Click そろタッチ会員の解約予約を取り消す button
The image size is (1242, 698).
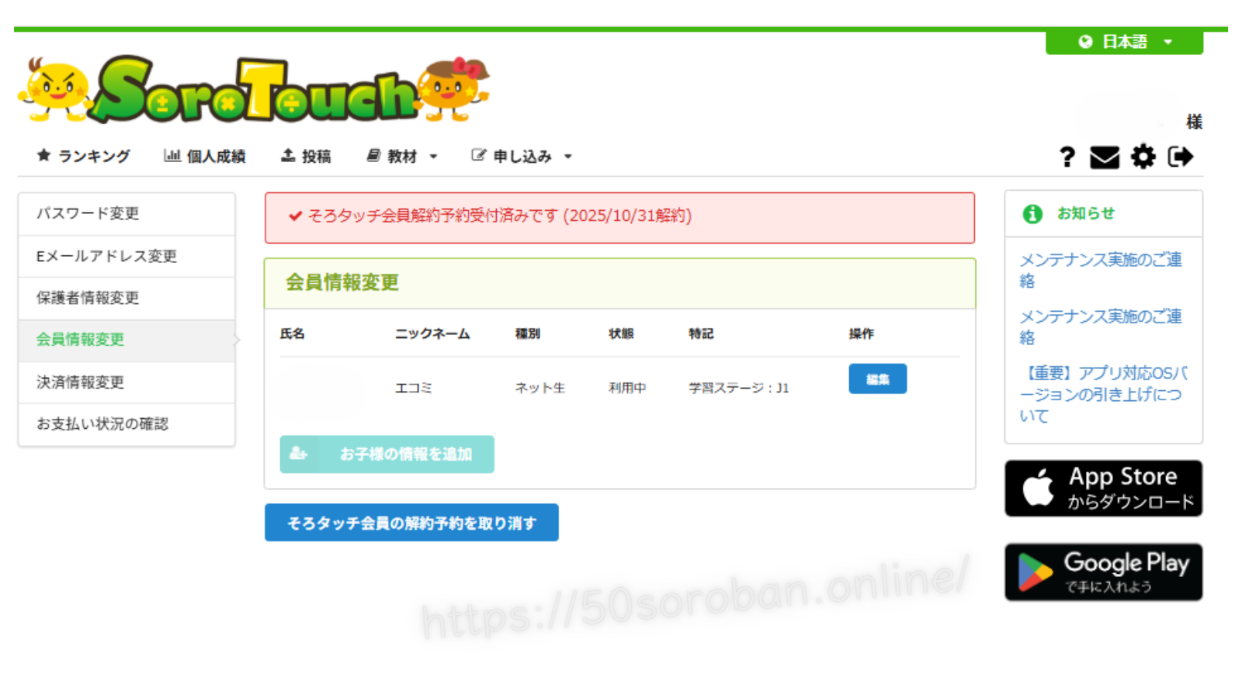click(x=411, y=523)
